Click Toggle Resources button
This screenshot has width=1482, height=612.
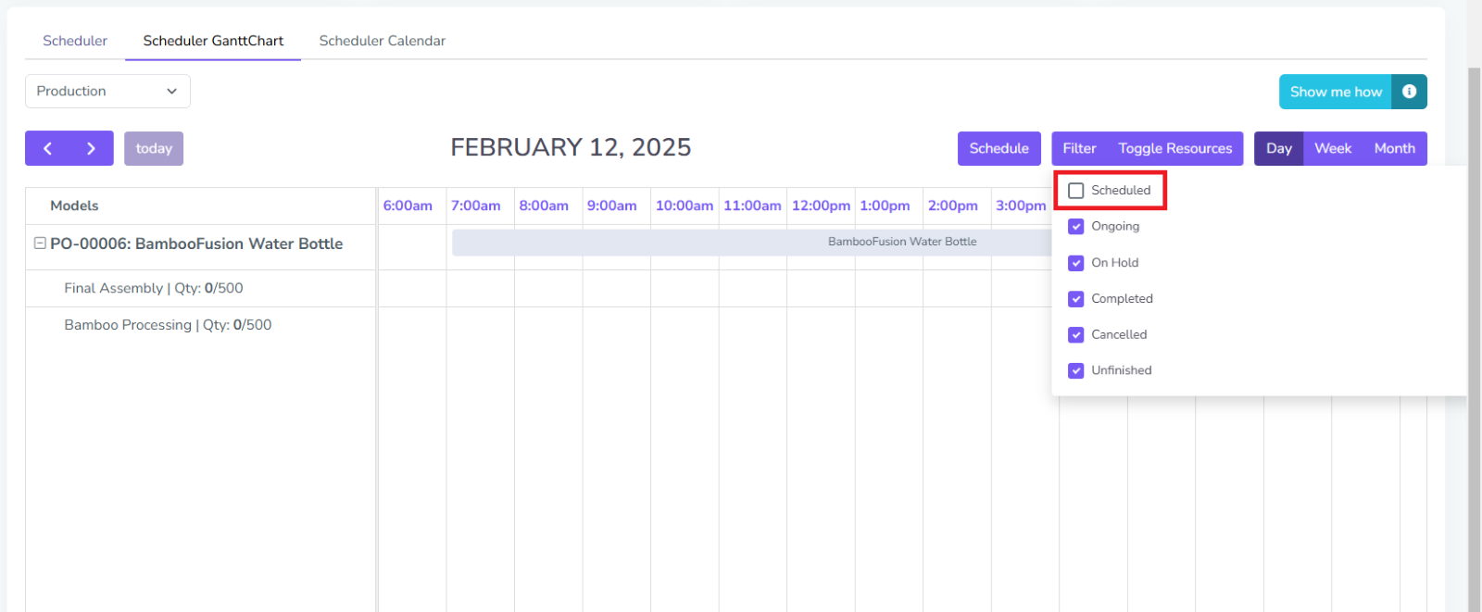[x=1174, y=148]
